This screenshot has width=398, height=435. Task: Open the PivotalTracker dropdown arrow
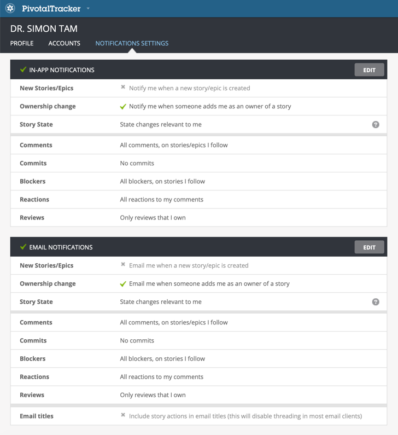tap(88, 9)
